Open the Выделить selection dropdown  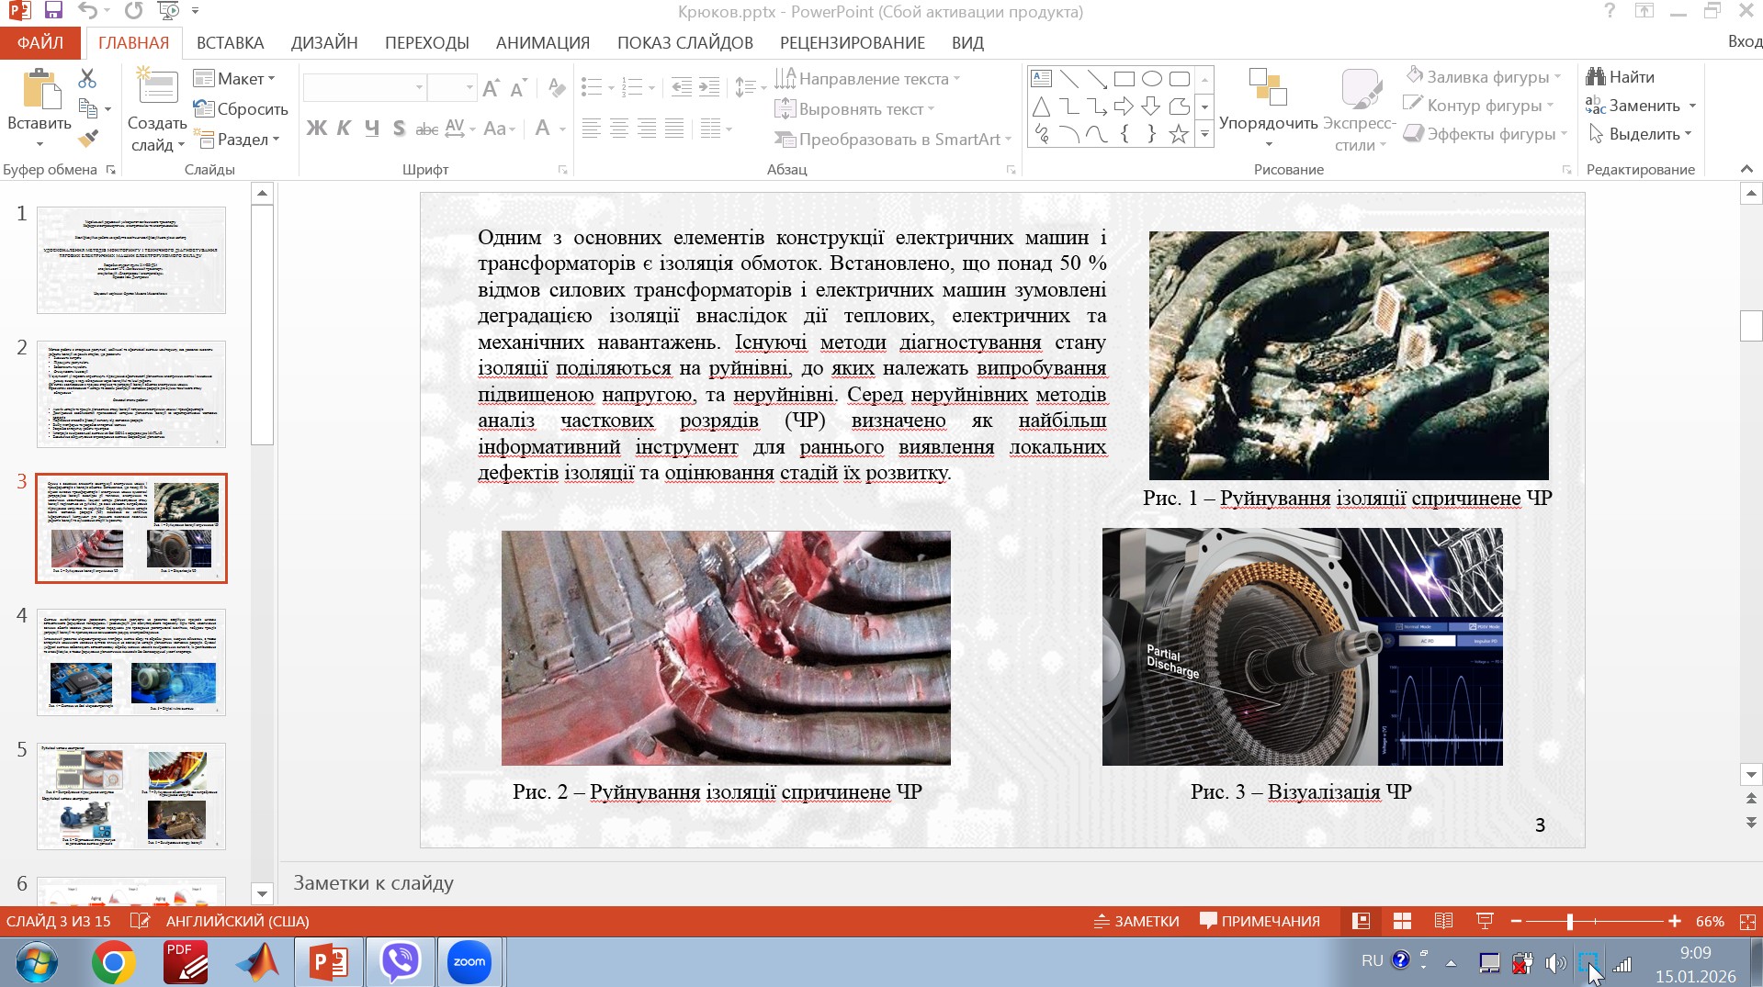click(1641, 134)
